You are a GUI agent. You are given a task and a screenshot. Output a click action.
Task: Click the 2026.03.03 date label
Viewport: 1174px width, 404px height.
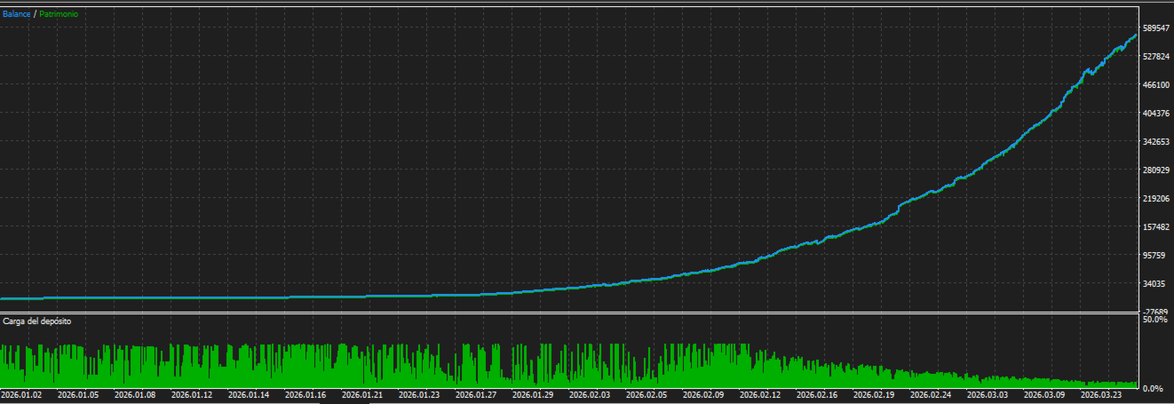click(988, 394)
